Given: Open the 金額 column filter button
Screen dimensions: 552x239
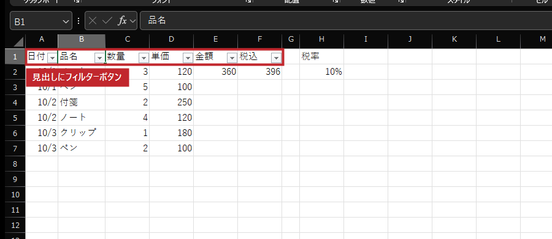Looking at the screenshot, I should [232, 58].
